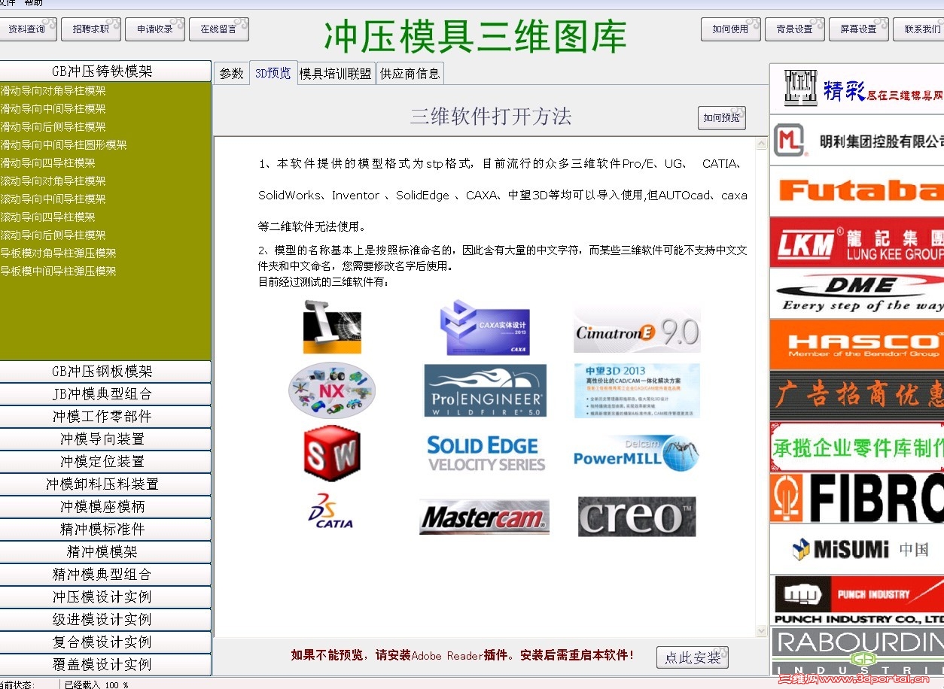Screen dimensions: 944x689
Task: Open the 精彩 三维模具网 ad banner
Action: pos(857,88)
